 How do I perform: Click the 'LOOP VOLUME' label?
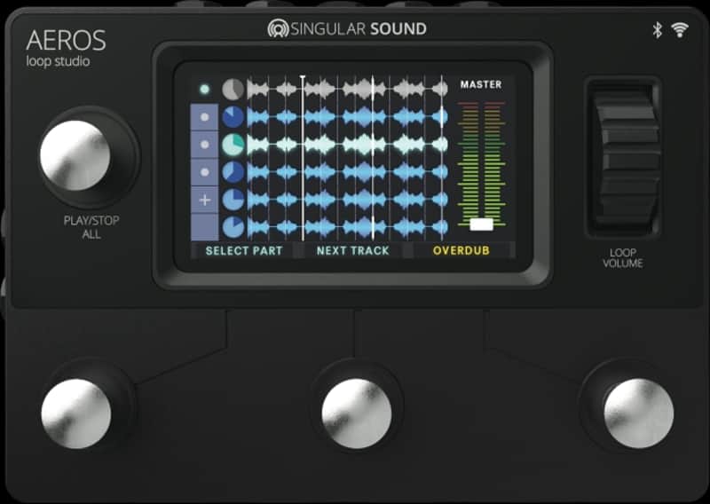[x=623, y=258]
